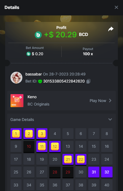Click red-numbered Keno tile 10
Viewport: 123px width, 191px height.
tap(29, 147)
